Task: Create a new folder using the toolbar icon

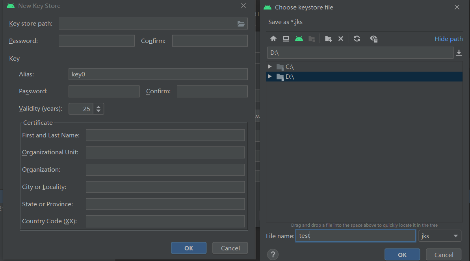Action: coord(327,38)
